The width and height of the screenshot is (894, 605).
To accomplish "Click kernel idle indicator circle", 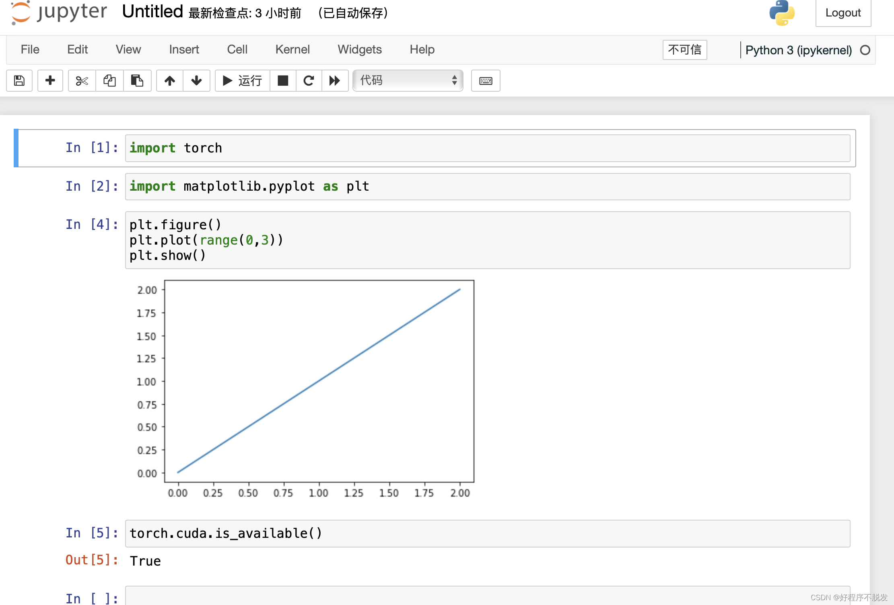I will click(x=865, y=50).
